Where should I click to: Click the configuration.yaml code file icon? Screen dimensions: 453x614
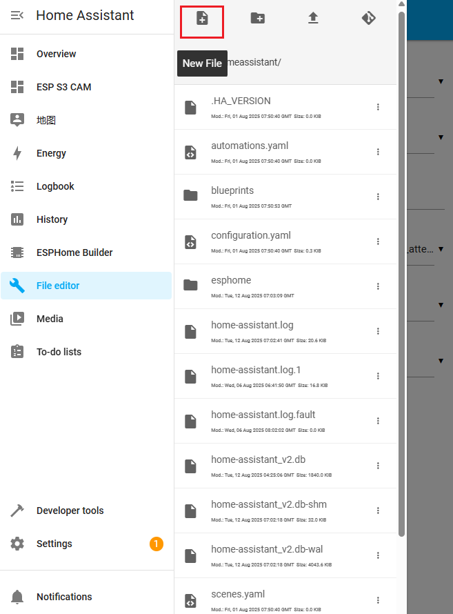pos(190,242)
